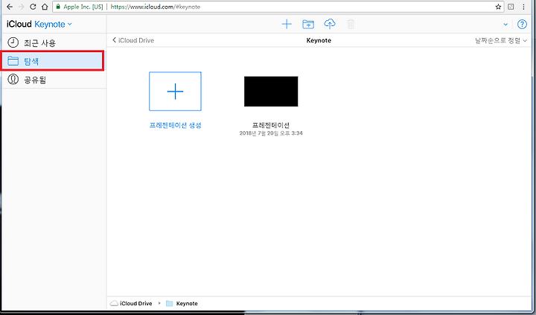
Task: Click the 프레젠테이션 file name text
Action: 271,126
